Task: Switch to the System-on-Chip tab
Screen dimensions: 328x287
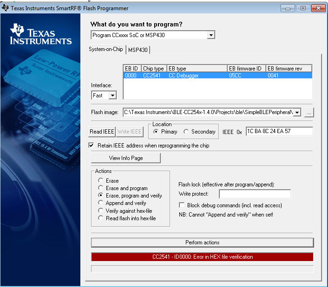Action: tap(105, 49)
